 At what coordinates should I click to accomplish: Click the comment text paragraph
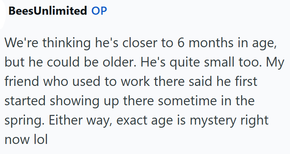144,91
